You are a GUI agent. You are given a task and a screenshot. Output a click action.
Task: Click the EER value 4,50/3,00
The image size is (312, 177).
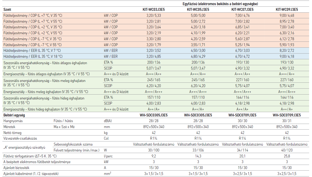click(198, 50)
